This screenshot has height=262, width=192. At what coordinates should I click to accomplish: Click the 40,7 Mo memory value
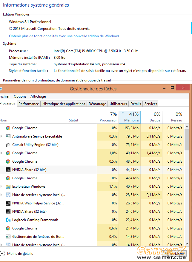pos(132,187)
